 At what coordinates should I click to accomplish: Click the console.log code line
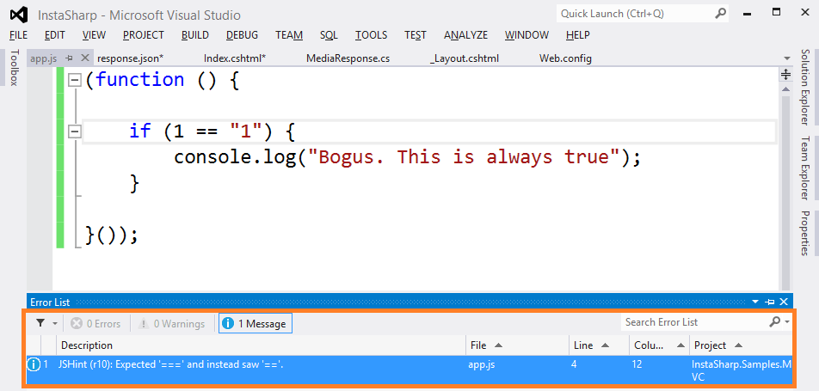click(407, 157)
